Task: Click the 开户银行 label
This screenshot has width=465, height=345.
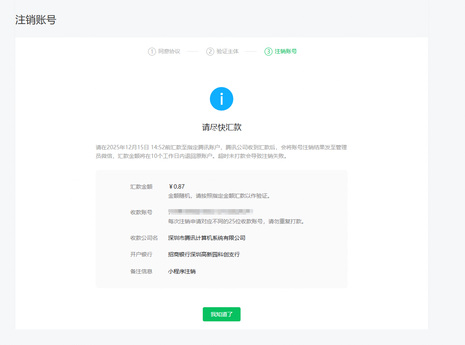Action: coord(141,254)
